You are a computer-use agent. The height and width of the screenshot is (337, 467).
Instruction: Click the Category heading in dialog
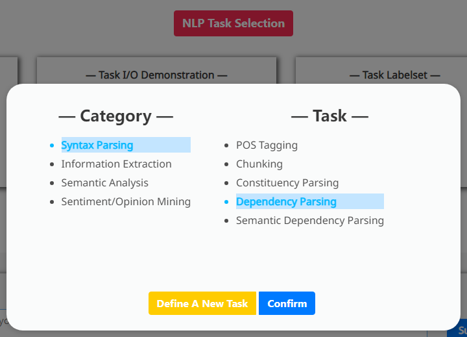coord(115,116)
